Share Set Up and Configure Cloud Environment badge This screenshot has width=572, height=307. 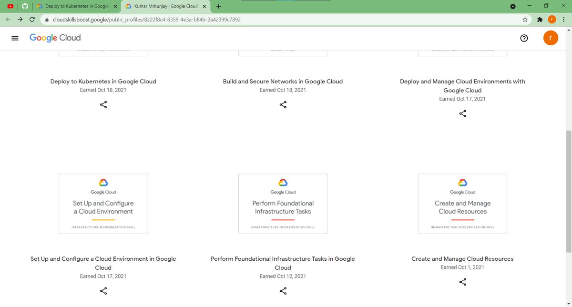[103, 290]
